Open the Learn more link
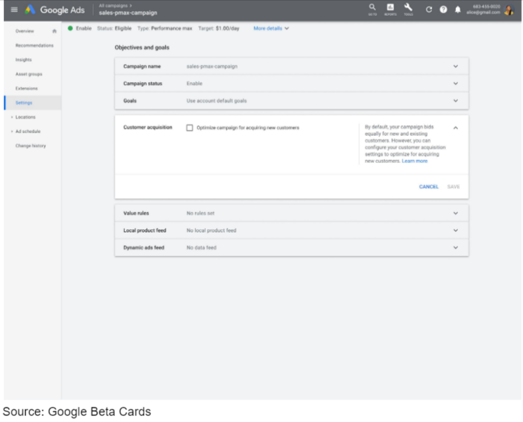Viewport: 523px width, 422px height. [415, 161]
